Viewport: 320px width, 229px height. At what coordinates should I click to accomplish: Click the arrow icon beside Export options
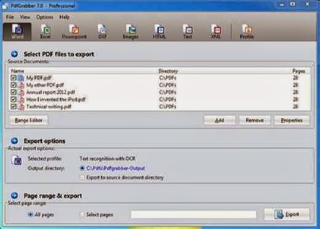(14, 141)
